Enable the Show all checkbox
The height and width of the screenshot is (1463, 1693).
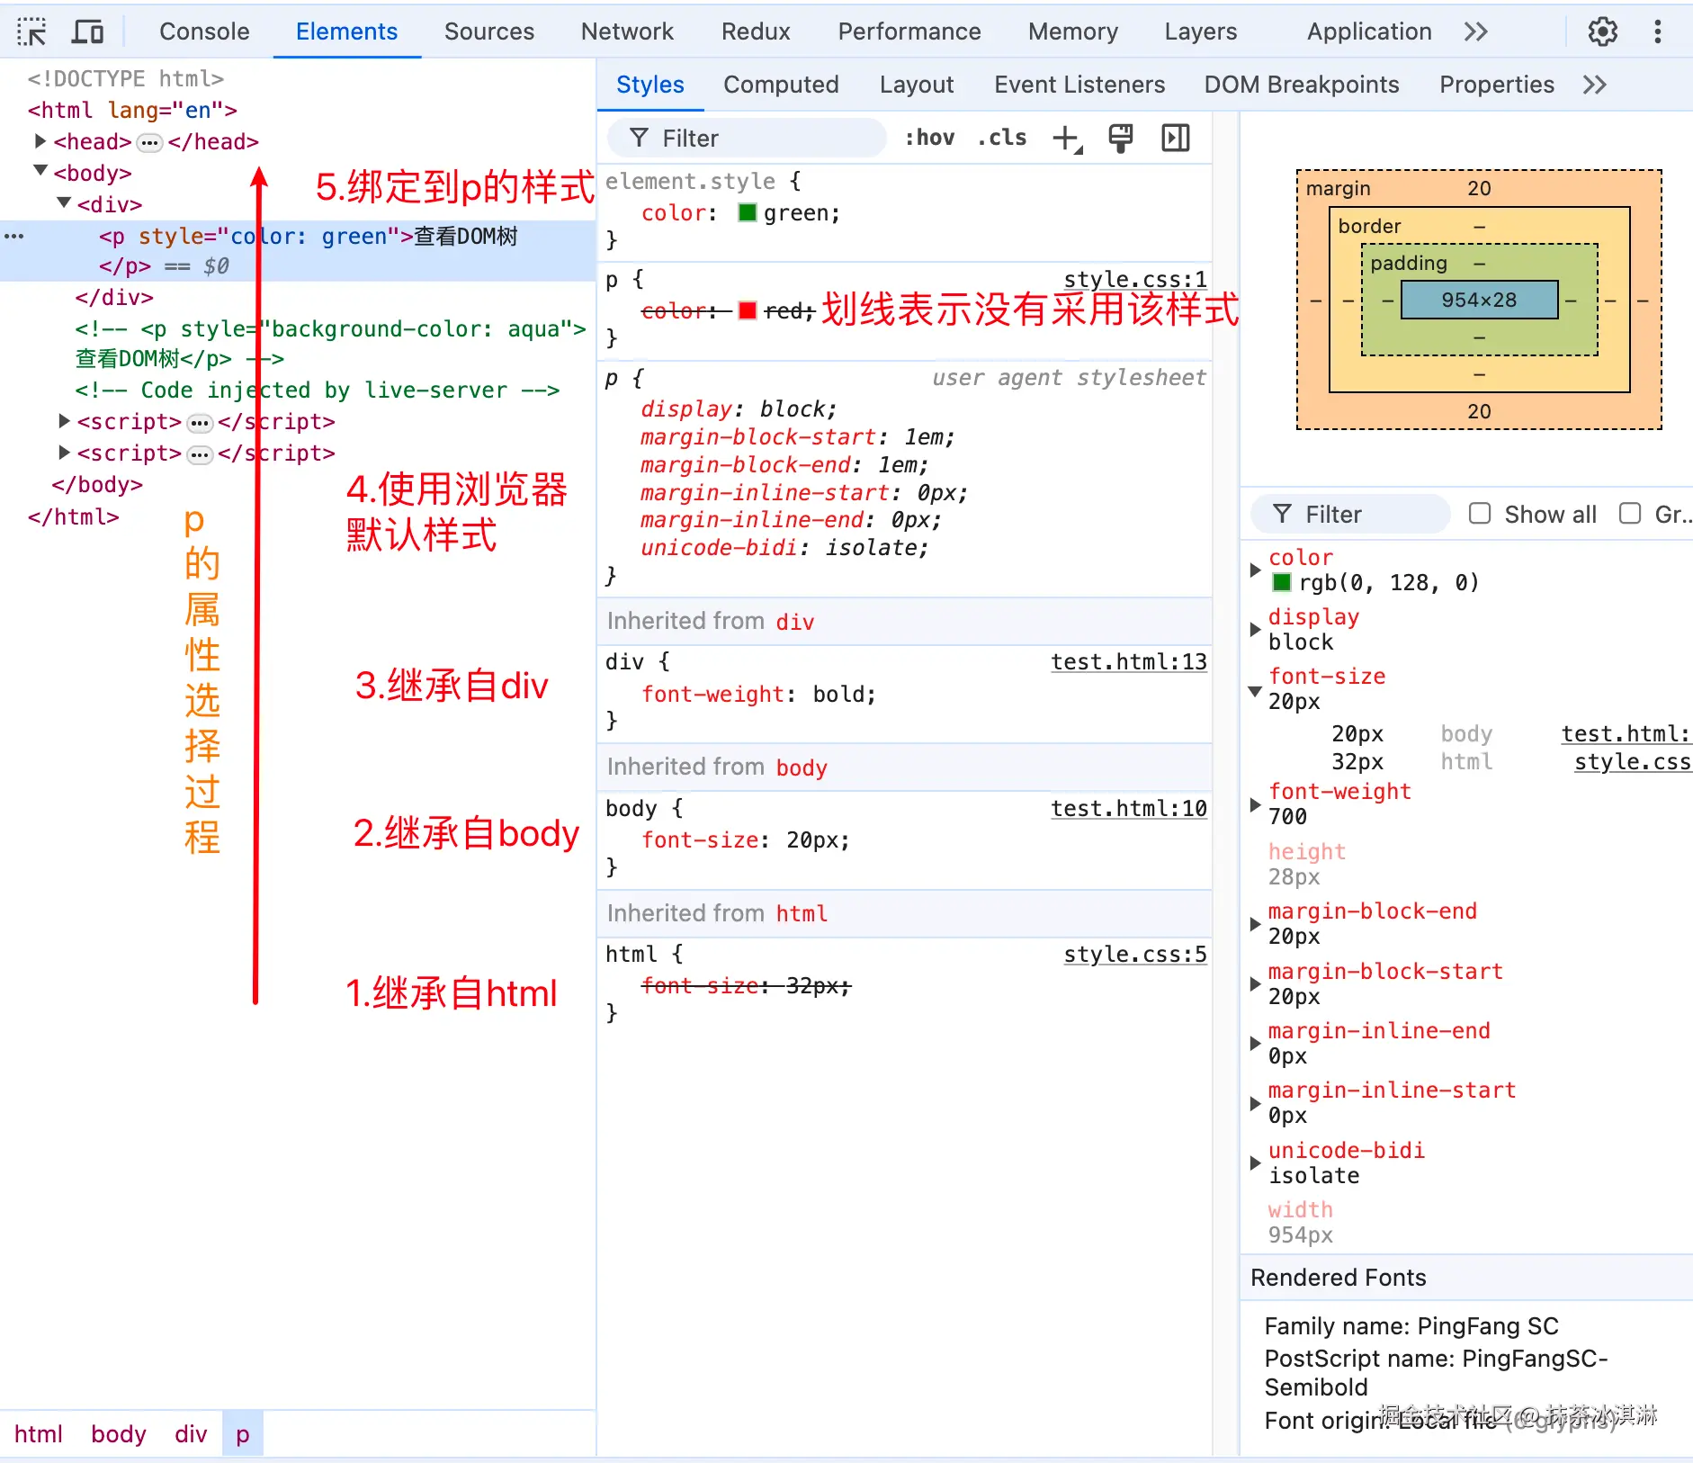(1480, 514)
